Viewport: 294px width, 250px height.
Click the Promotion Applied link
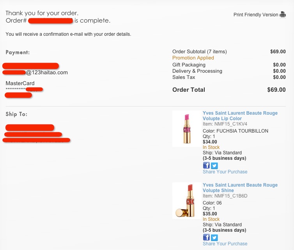tap(193, 58)
